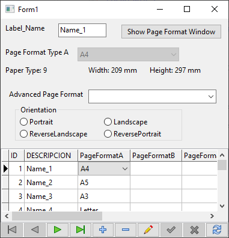Delete current record with minus icon
The image size is (229, 238).
(x=126, y=230)
